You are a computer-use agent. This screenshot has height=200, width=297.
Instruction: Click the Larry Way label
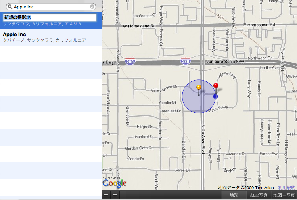pyautogui.click(x=249, y=89)
